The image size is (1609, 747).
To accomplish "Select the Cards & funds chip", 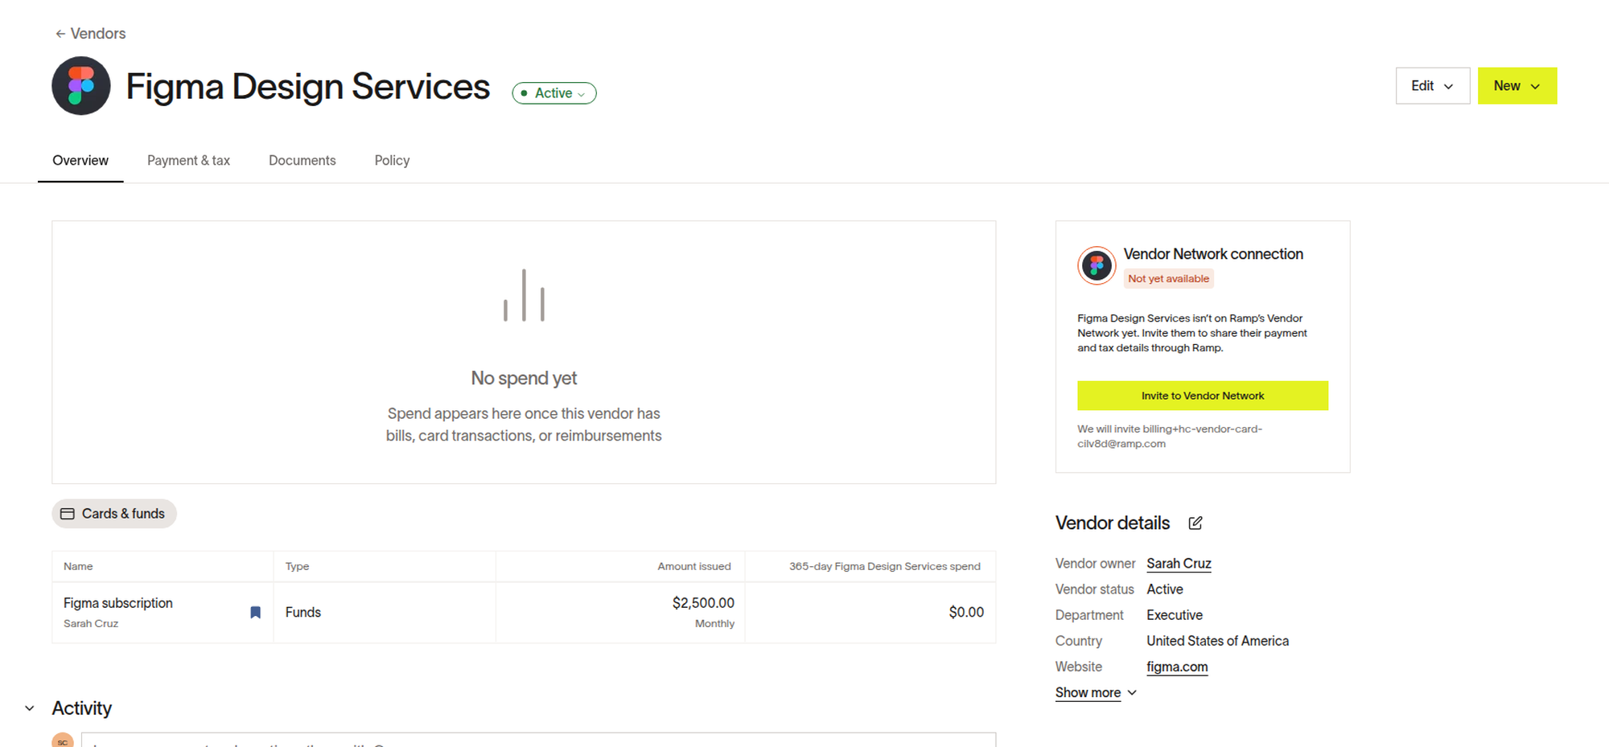I will click(114, 514).
